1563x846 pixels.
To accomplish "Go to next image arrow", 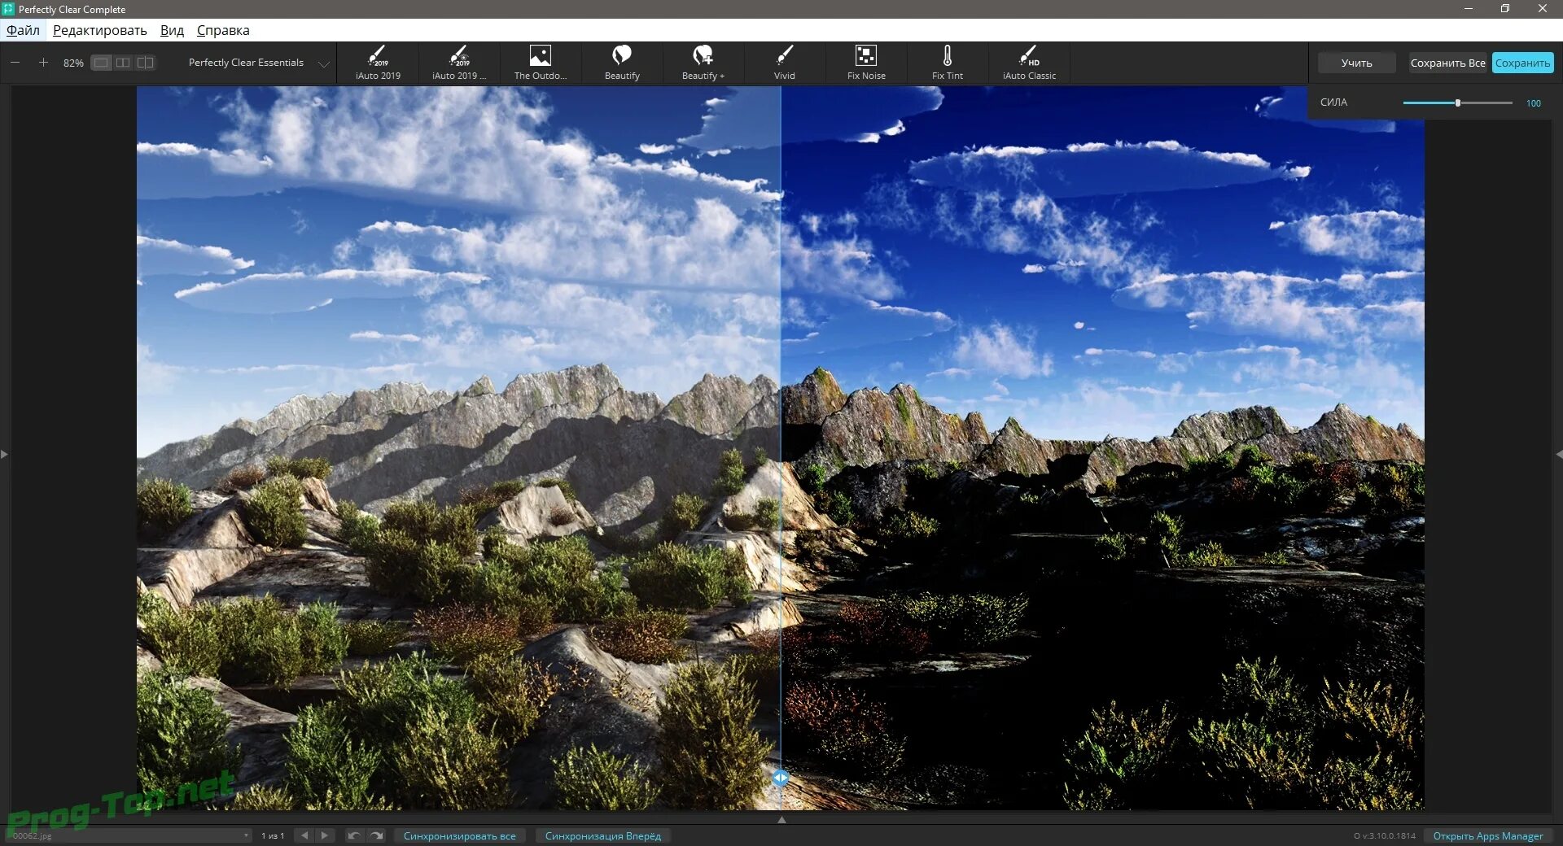I will [325, 835].
